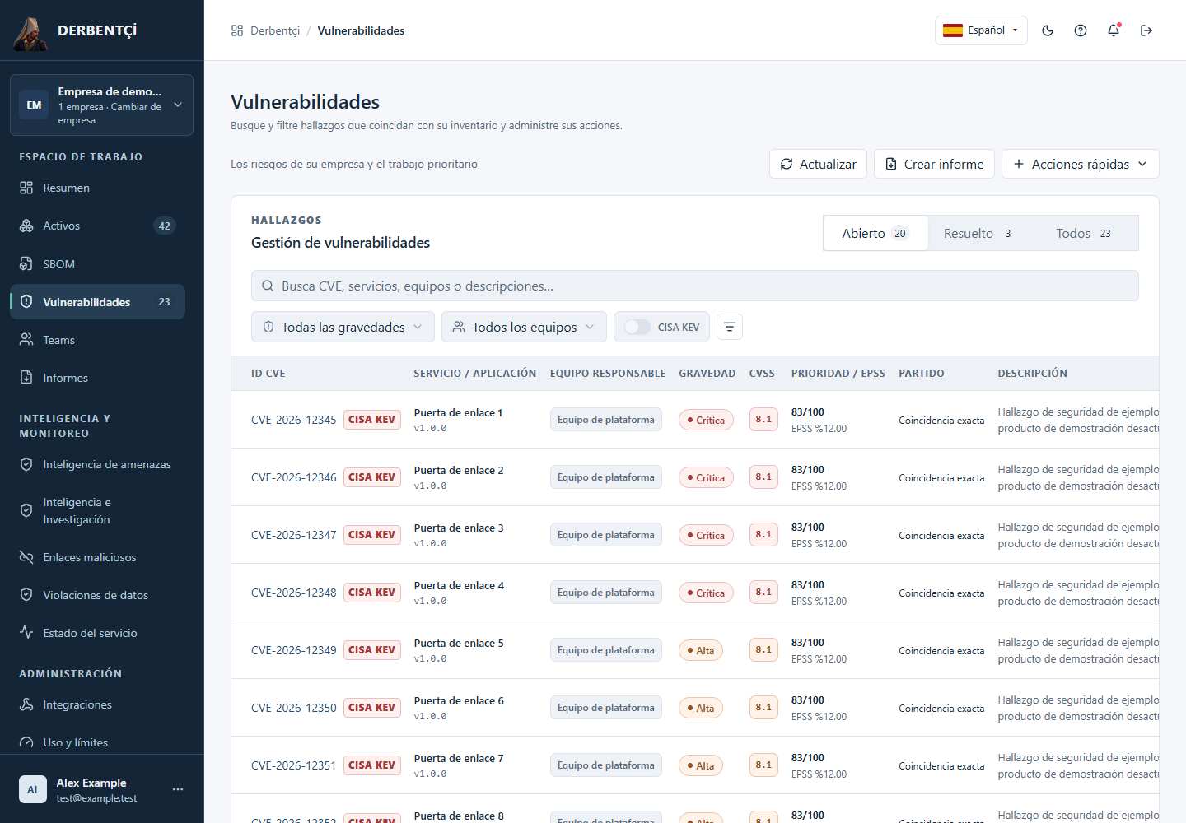
Task: Click CISA KEV badge for CVE-2026-12349
Action: [372, 650]
